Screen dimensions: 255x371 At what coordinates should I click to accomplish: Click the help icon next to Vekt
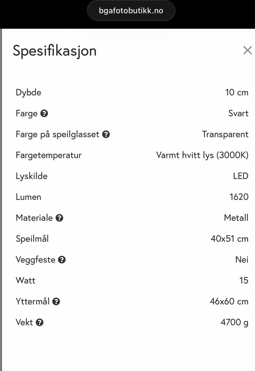coord(40,322)
